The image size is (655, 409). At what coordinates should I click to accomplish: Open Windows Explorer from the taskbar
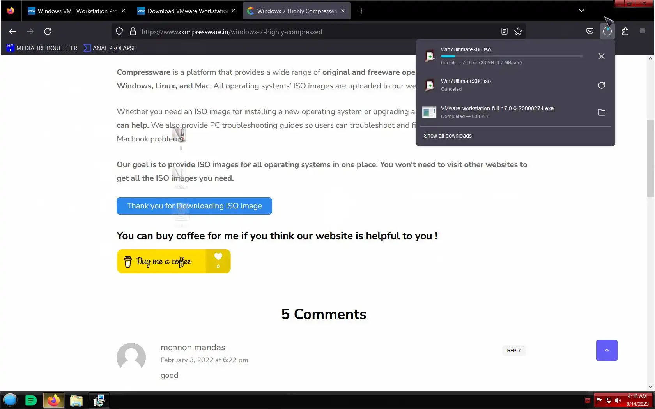click(x=76, y=400)
